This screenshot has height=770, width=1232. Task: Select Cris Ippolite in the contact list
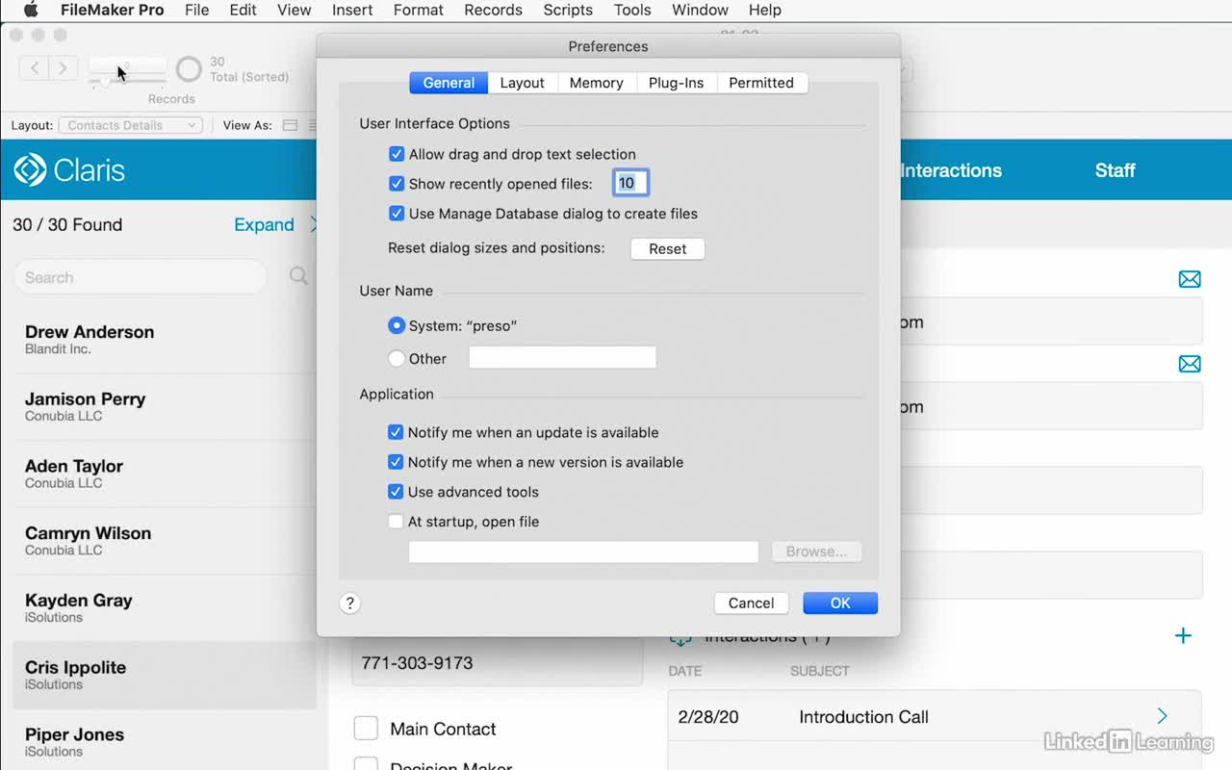164,676
